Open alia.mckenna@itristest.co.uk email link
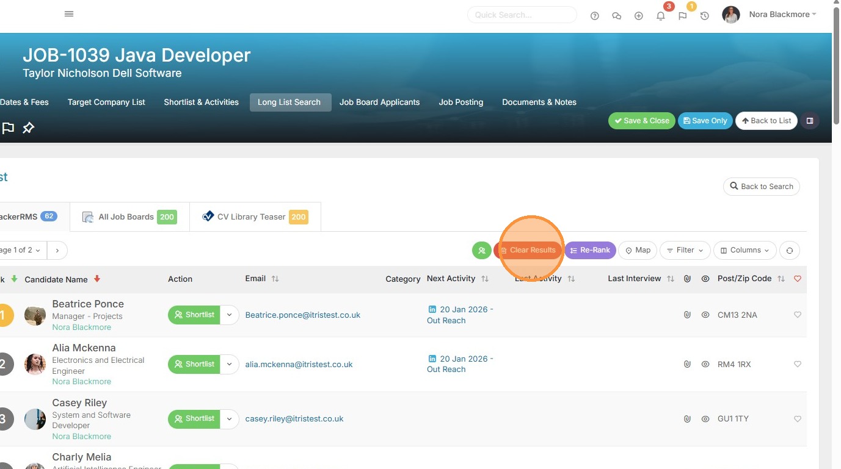Viewport: 841px width, 469px height. point(299,365)
